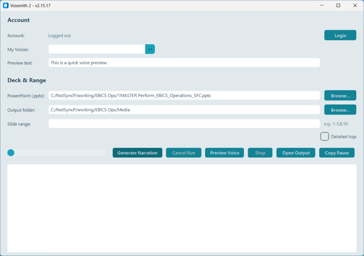Click the 'PowerPoint (.pptx):' label
Viewport: 364px width, 256px height.
click(x=26, y=96)
